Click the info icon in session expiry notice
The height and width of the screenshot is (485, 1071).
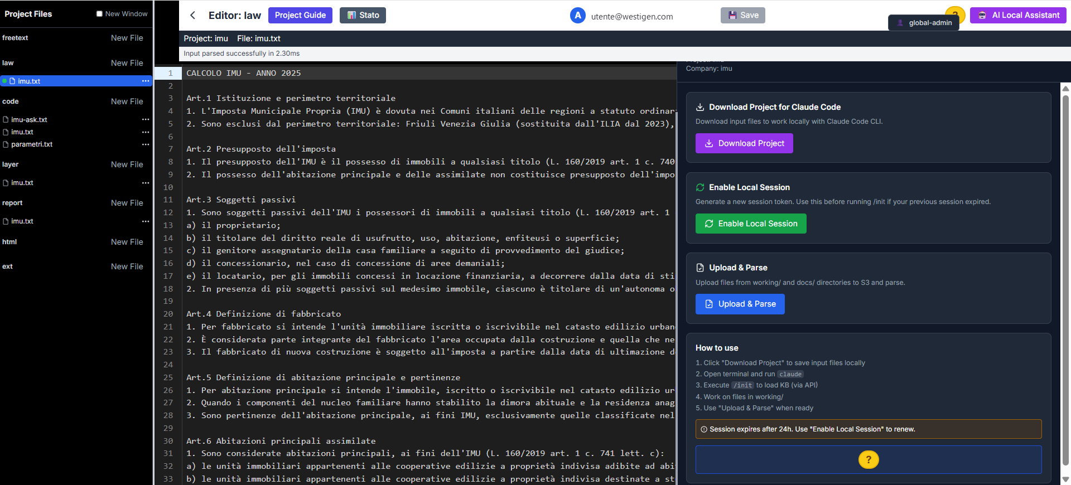click(x=704, y=429)
